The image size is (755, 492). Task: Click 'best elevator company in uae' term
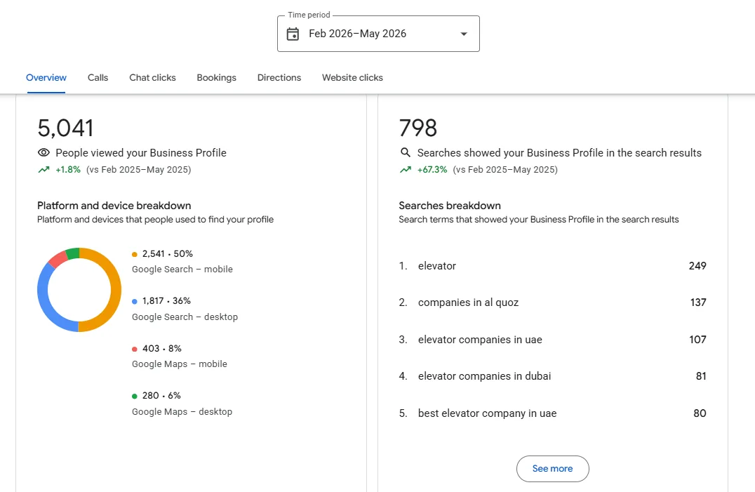[487, 413]
